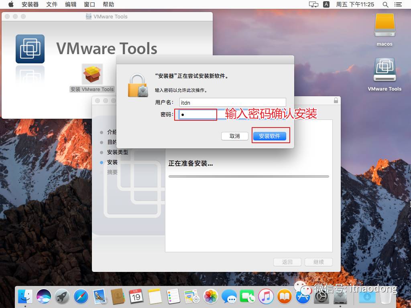Open Mail stamp icon in dock
411x308 pixels.
[x=100, y=296]
